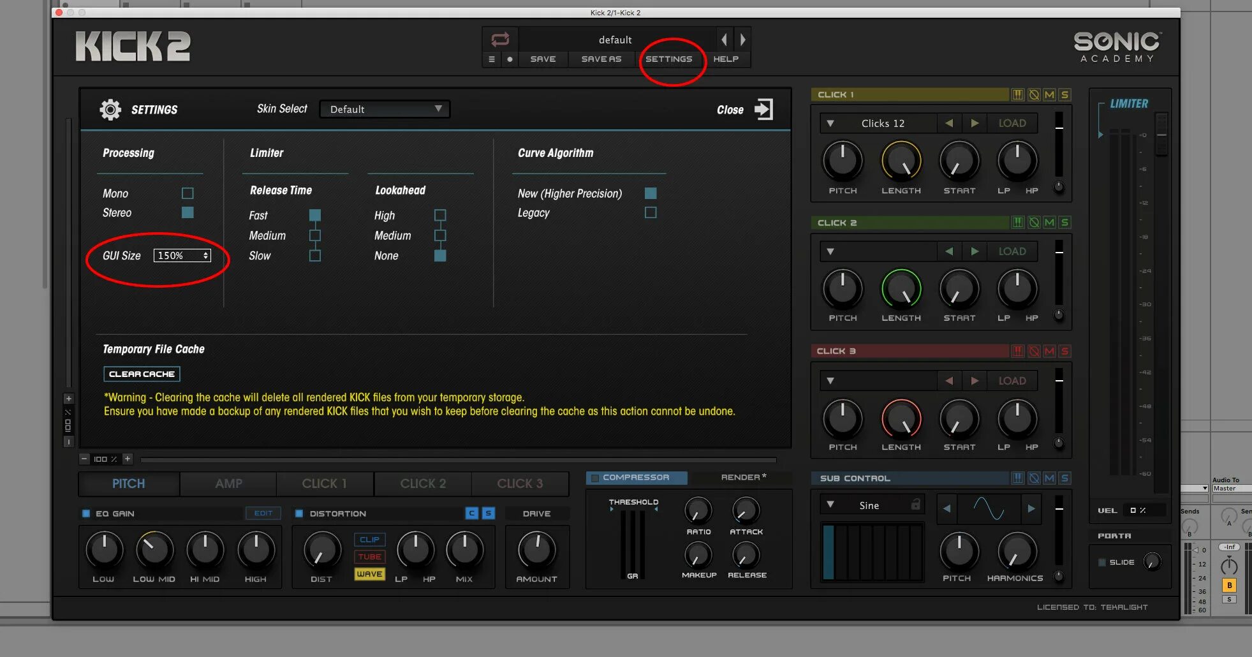Select WAVE distortion mode
This screenshot has width=1252, height=657.
[x=369, y=574]
